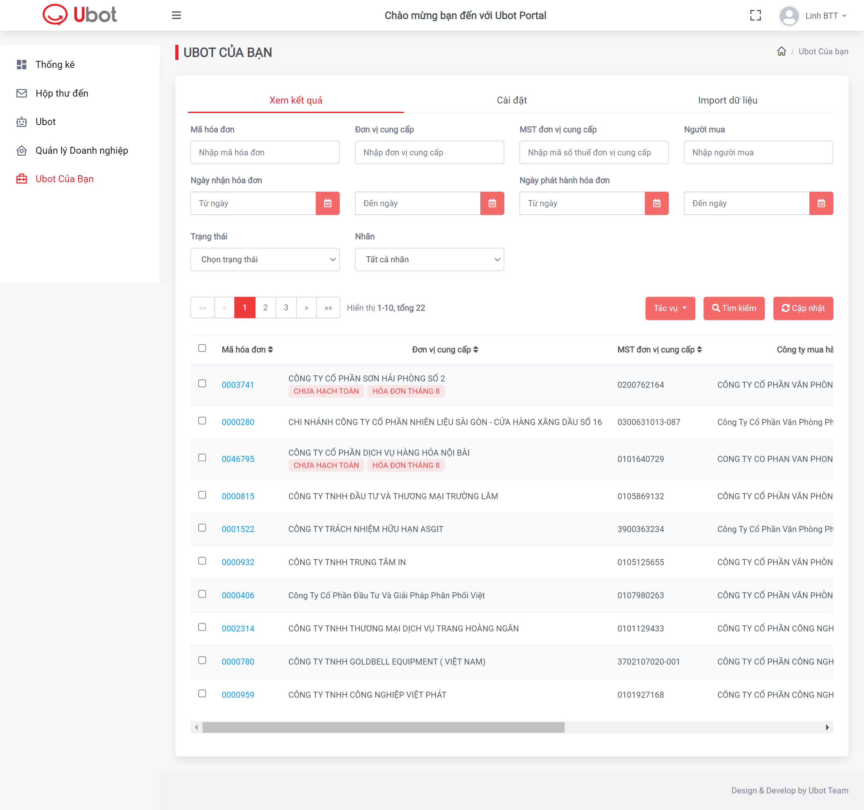
Task: Go to page 3
Action: (286, 308)
